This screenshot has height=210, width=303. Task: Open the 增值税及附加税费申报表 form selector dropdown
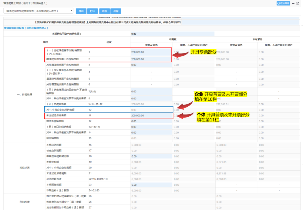[x=38, y=11]
